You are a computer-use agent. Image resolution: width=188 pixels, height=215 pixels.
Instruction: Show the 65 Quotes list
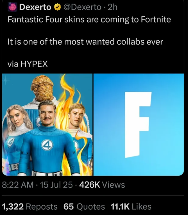click(x=84, y=207)
